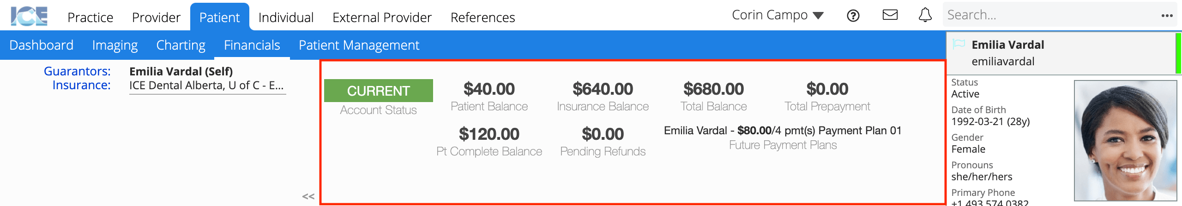This screenshot has height=206, width=1182.
Task: Switch to the Practice tab
Action: (90, 17)
